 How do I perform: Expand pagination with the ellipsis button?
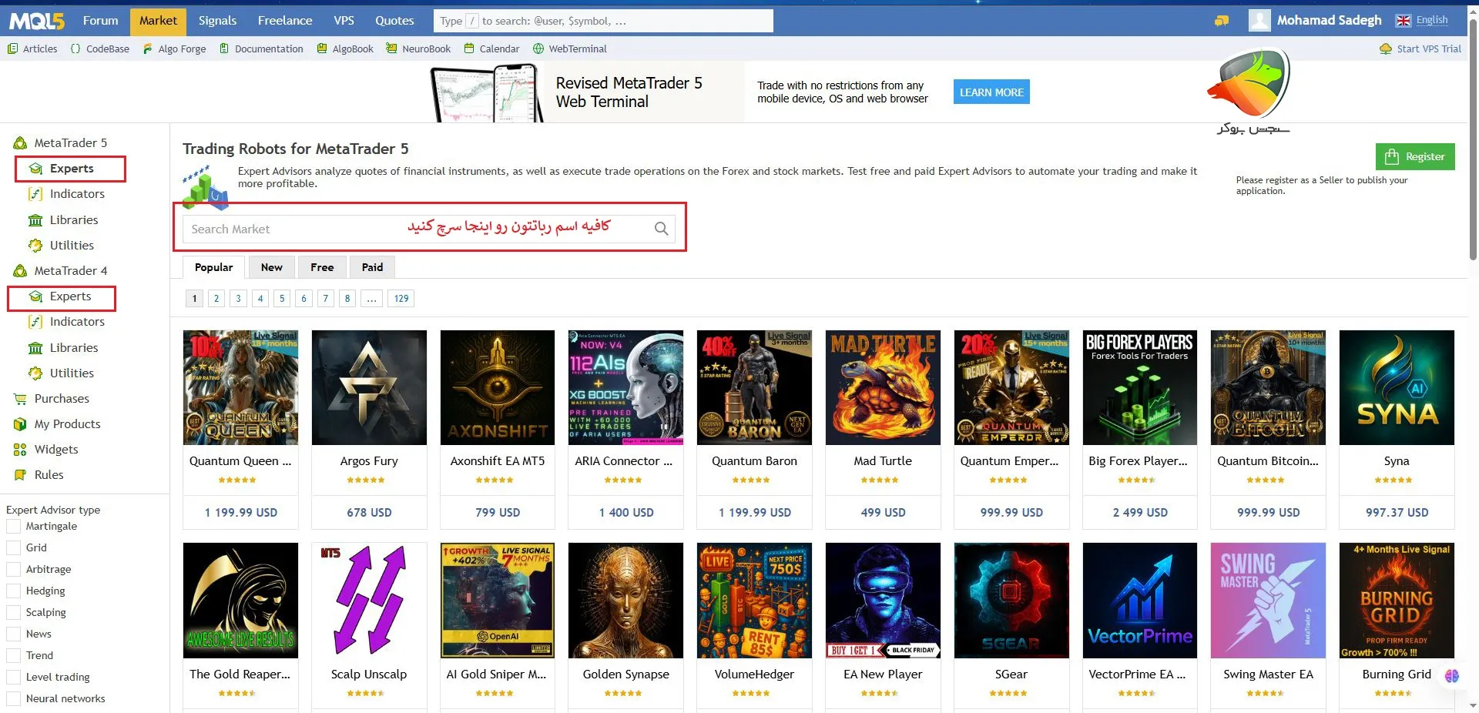click(371, 299)
